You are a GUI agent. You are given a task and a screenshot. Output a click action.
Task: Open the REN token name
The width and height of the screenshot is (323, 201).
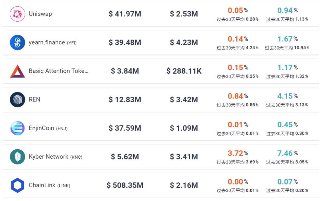[x=35, y=99]
